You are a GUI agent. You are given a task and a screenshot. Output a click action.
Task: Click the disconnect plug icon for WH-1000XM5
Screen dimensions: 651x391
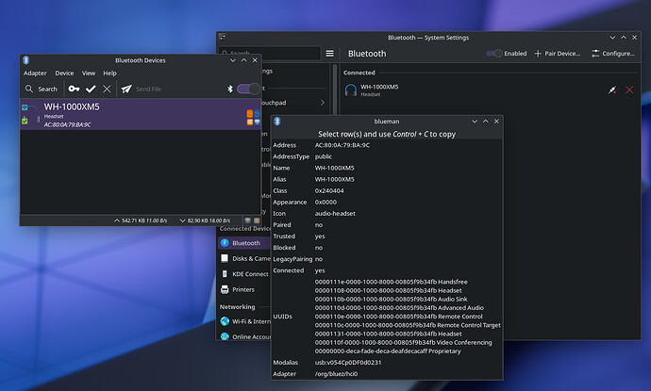(x=612, y=90)
